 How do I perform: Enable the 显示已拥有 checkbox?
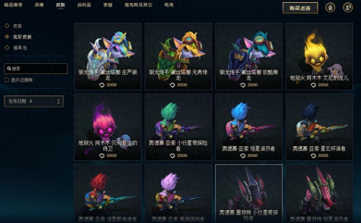tap(7, 80)
